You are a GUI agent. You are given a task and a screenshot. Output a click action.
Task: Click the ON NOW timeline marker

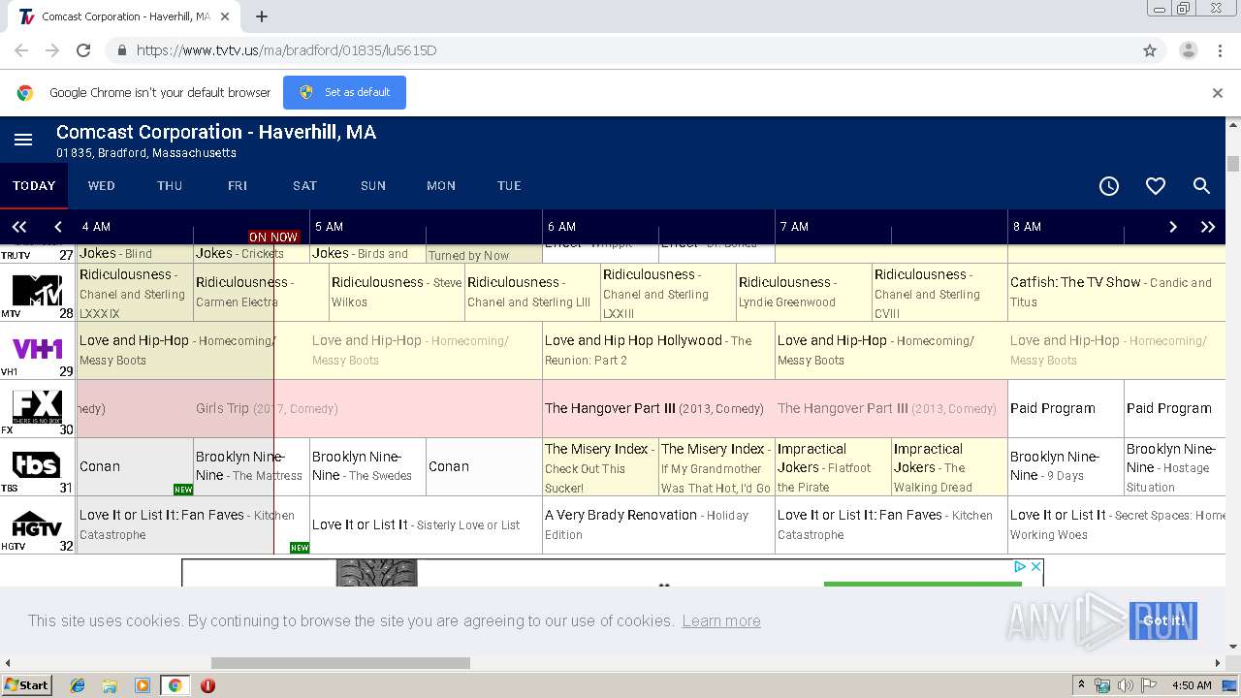pos(273,237)
